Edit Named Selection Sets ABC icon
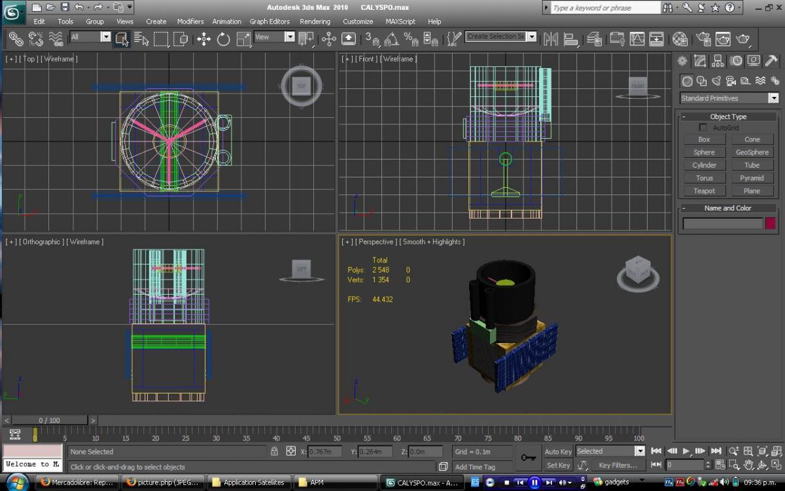This screenshot has height=491, width=785. 453,39
